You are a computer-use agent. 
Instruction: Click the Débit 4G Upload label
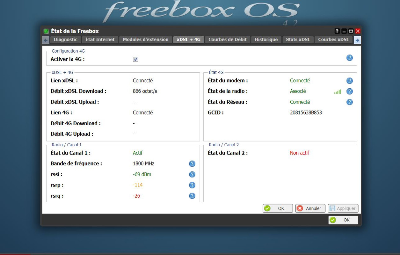[72, 134]
